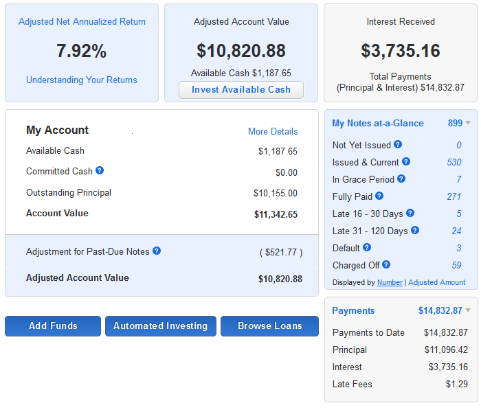The height and width of the screenshot is (412, 481).
Task: Click the Add Funds button
Action: tap(53, 326)
